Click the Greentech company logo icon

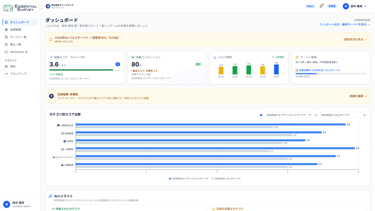coord(48,6)
